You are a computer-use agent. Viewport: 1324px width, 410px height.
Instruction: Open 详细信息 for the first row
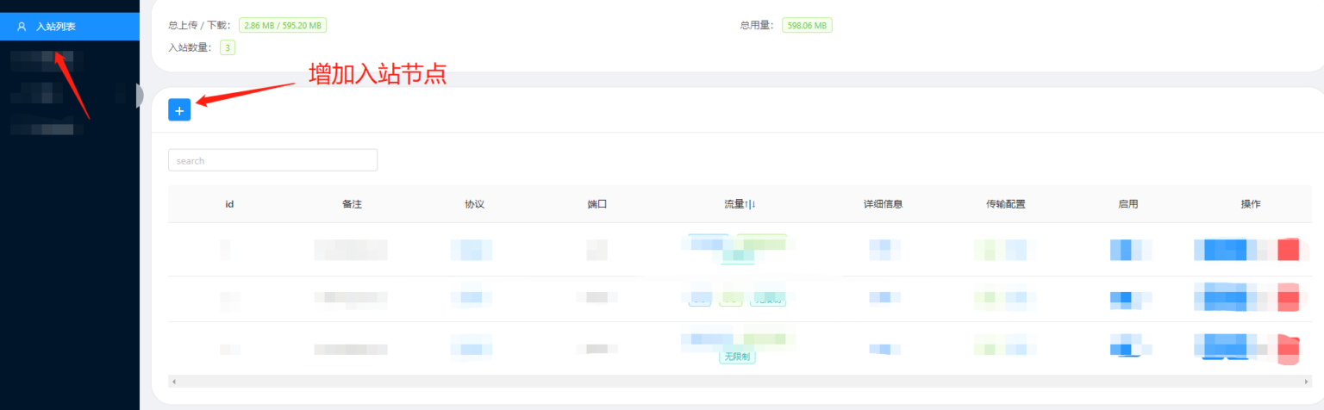pyautogui.click(x=884, y=250)
